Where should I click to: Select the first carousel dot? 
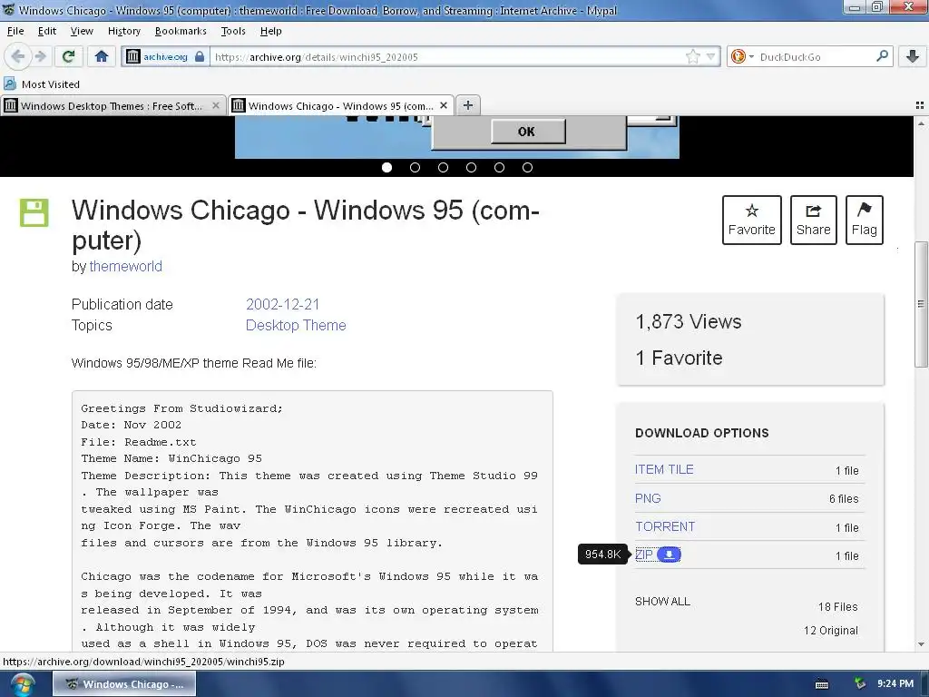click(386, 168)
